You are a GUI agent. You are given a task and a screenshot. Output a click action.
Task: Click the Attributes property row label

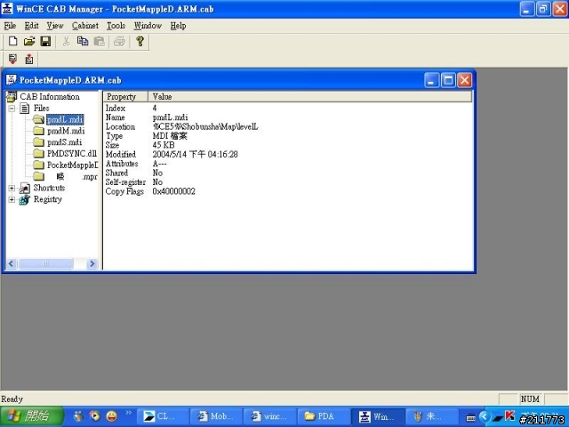[x=122, y=164]
